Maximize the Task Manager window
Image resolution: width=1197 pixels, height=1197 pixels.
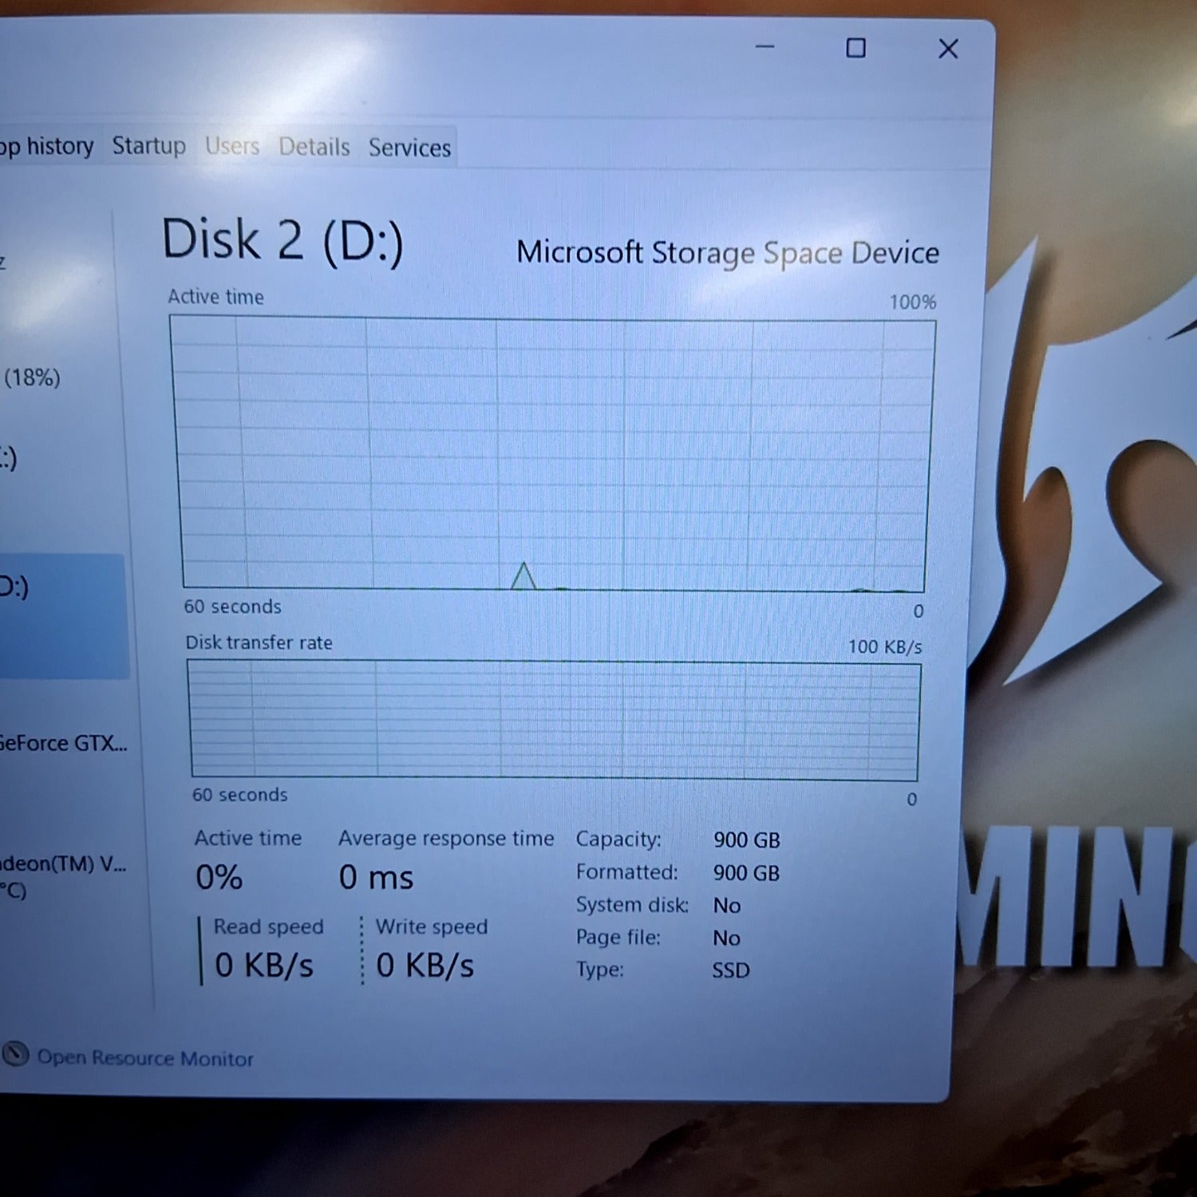pyautogui.click(x=855, y=49)
